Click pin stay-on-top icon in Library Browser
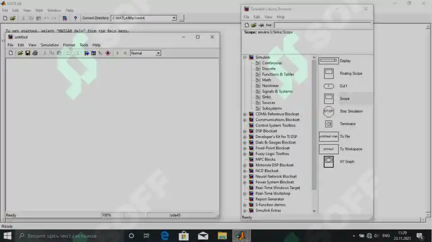The image size is (432, 242). (261, 25)
